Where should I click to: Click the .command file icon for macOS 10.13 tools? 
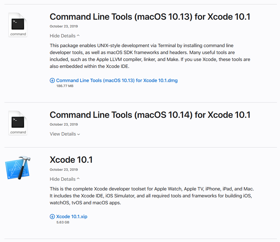coord(18,24)
